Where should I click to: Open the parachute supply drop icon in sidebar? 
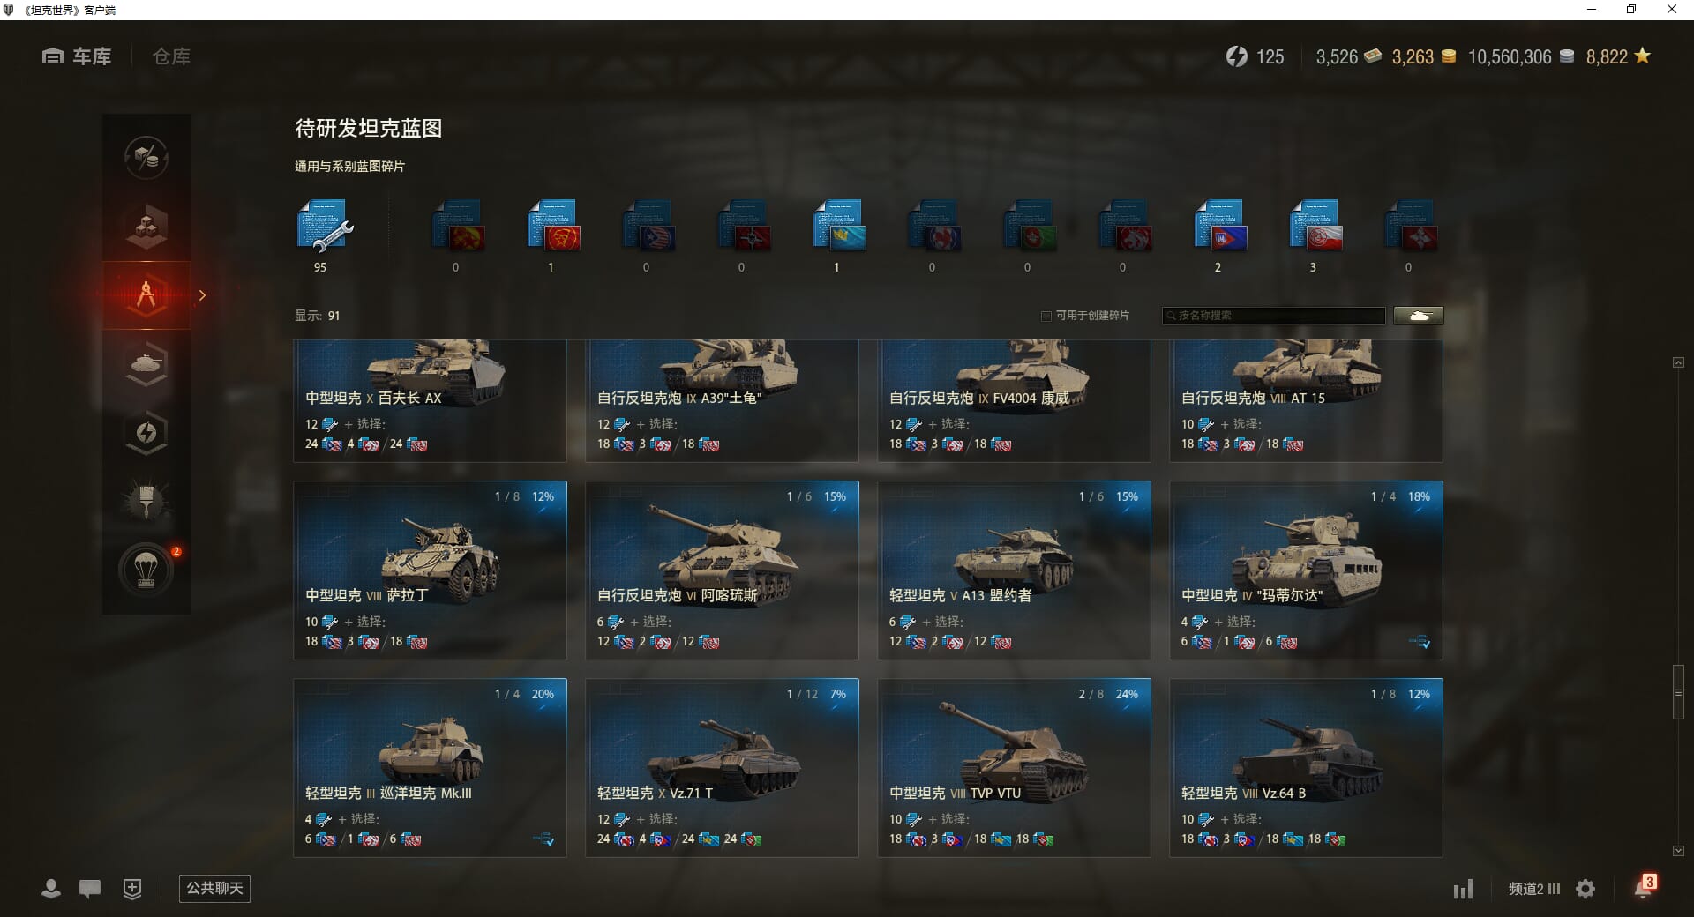146,569
